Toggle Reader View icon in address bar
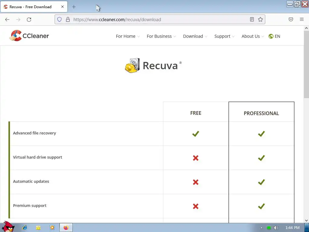Viewport: 309px width, 232px height. 252,19
